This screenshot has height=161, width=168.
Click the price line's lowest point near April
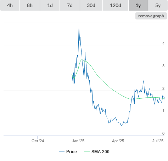coord(122,125)
